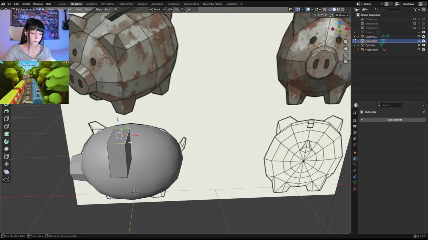Select the Edge Slide tool
428x240 pixels.
(6, 156)
